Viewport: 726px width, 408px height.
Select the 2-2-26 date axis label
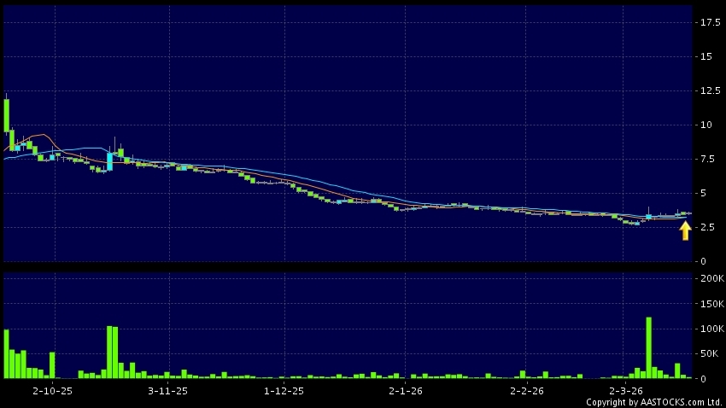pyautogui.click(x=527, y=391)
